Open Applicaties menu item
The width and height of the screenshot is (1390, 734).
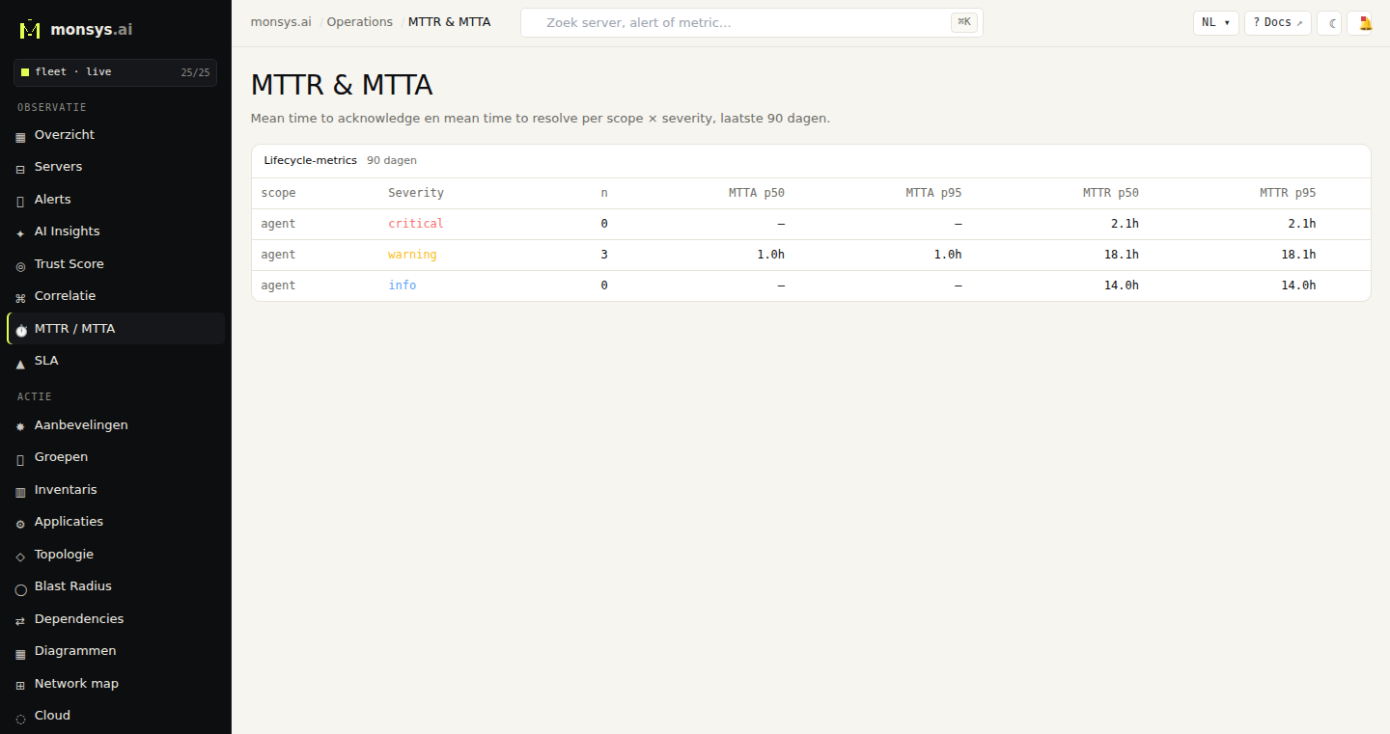115,522
